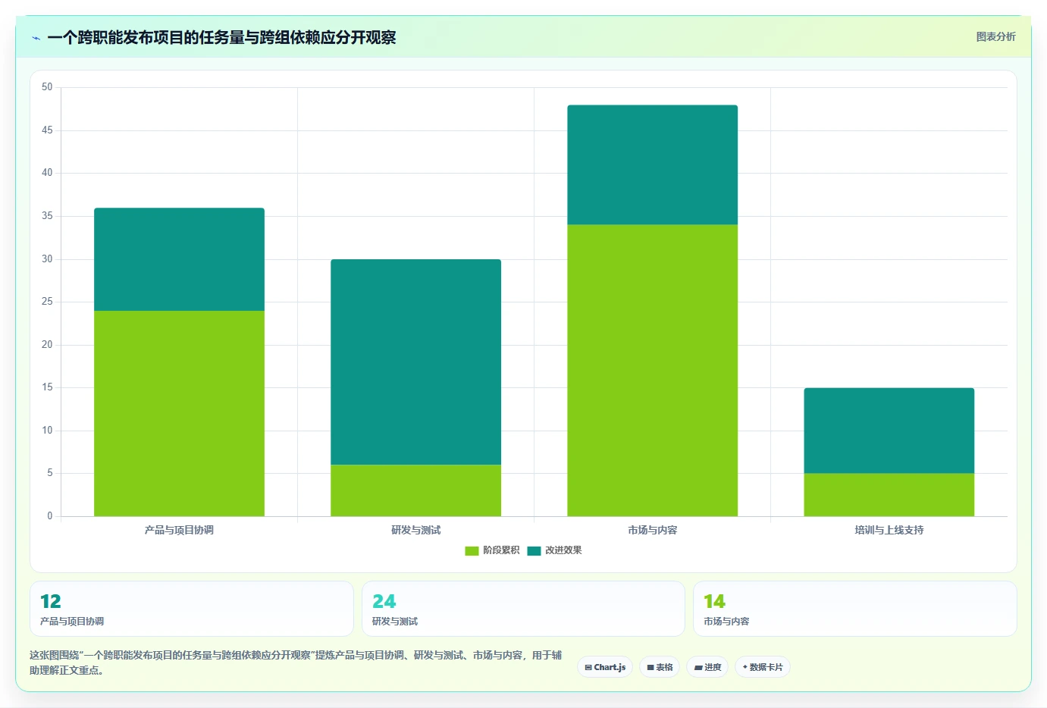
Task: Click green 阶段累积 bar for 研发与测试
Action: [x=415, y=490]
